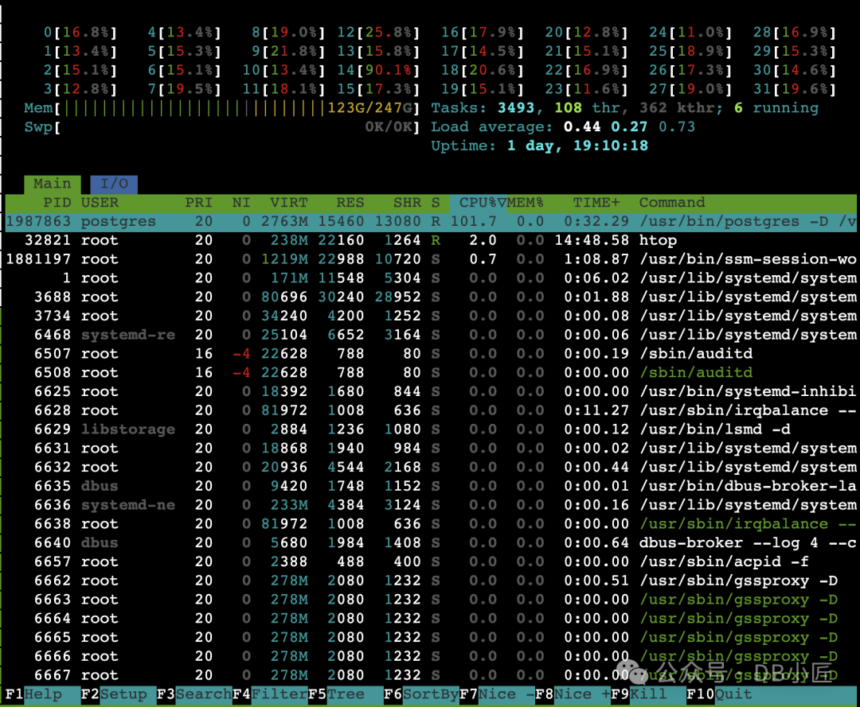This screenshot has height=707, width=860.
Task: Sort by the USER column header
Action: (x=100, y=203)
